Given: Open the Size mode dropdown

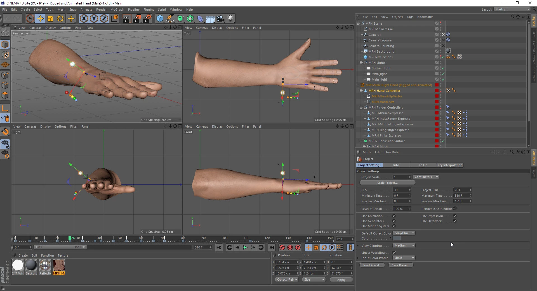Looking at the screenshot, I should [314, 280].
